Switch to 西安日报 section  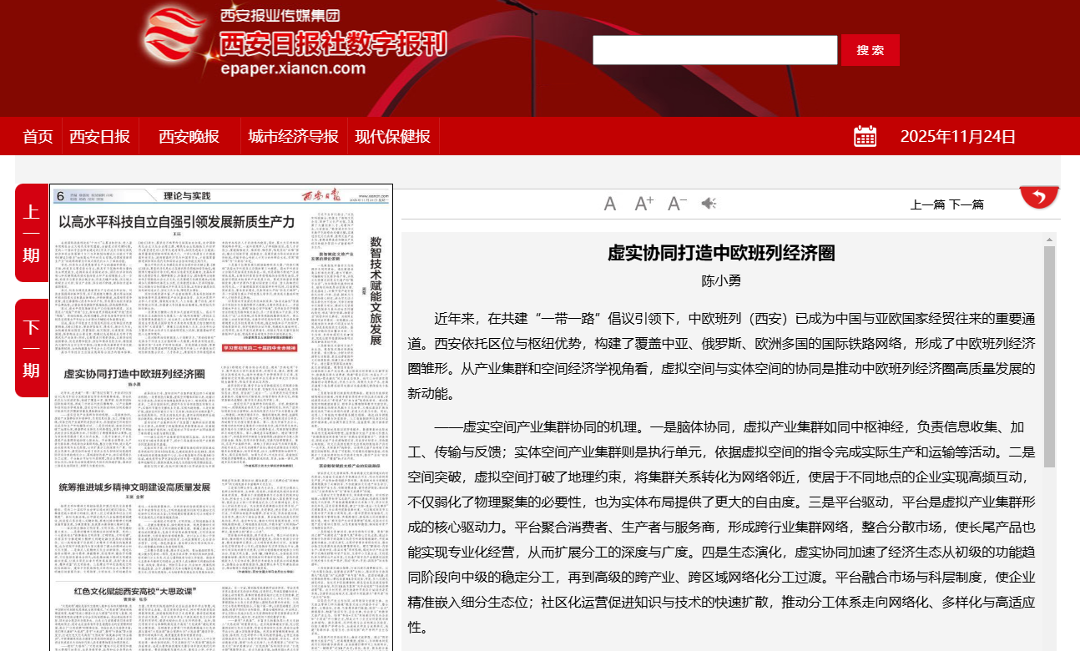tap(100, 137)
